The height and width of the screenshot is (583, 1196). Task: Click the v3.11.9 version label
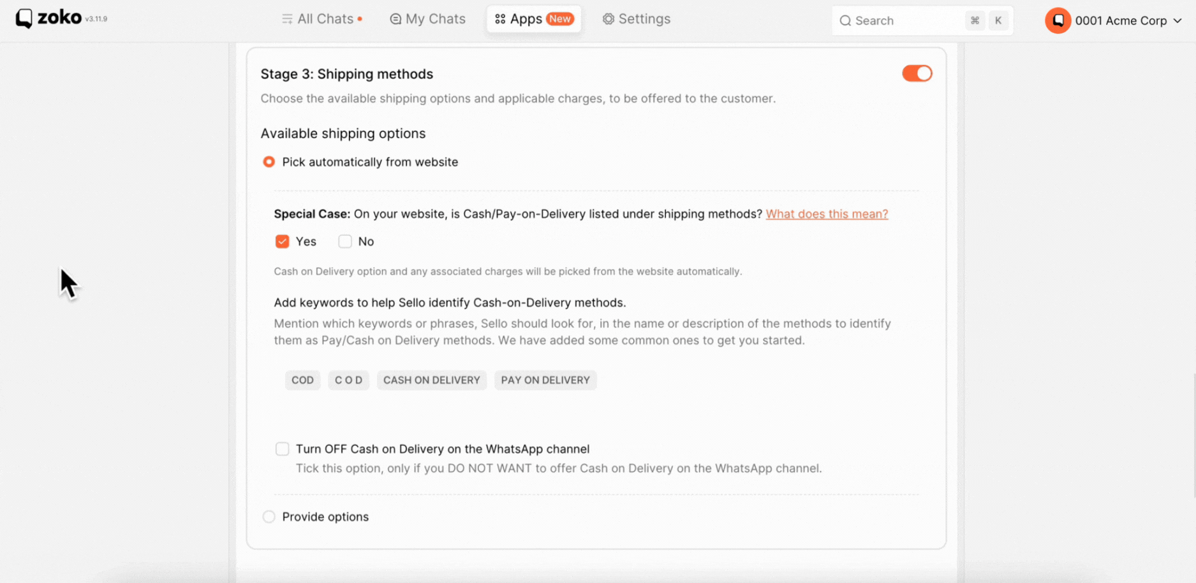coord(96,19)
